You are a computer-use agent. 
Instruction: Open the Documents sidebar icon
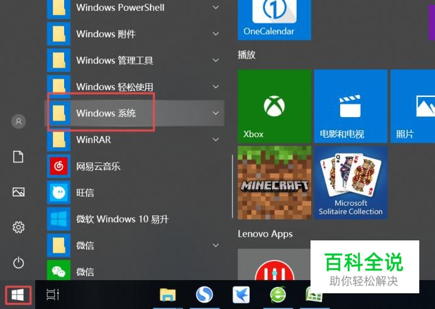click(18, 157)
